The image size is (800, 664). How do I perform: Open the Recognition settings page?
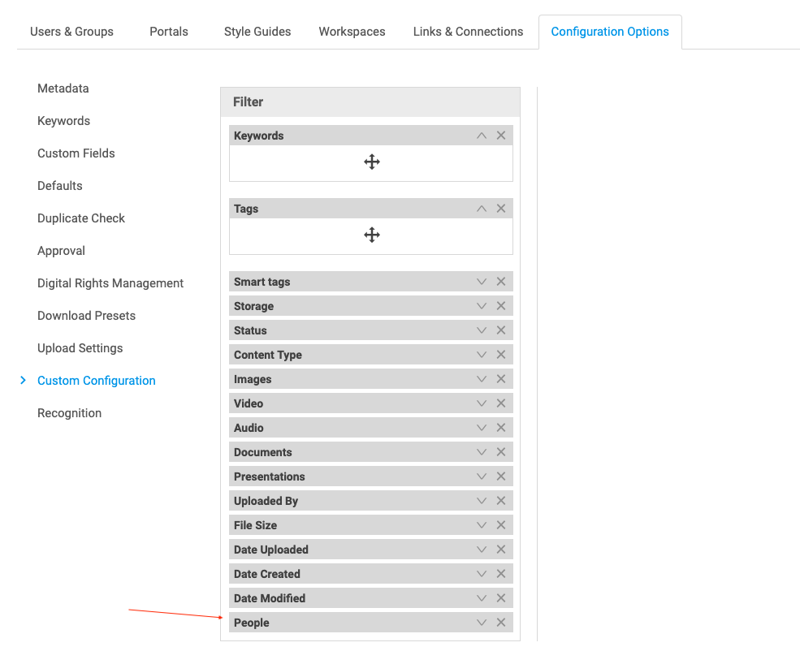tap(69, 412)
